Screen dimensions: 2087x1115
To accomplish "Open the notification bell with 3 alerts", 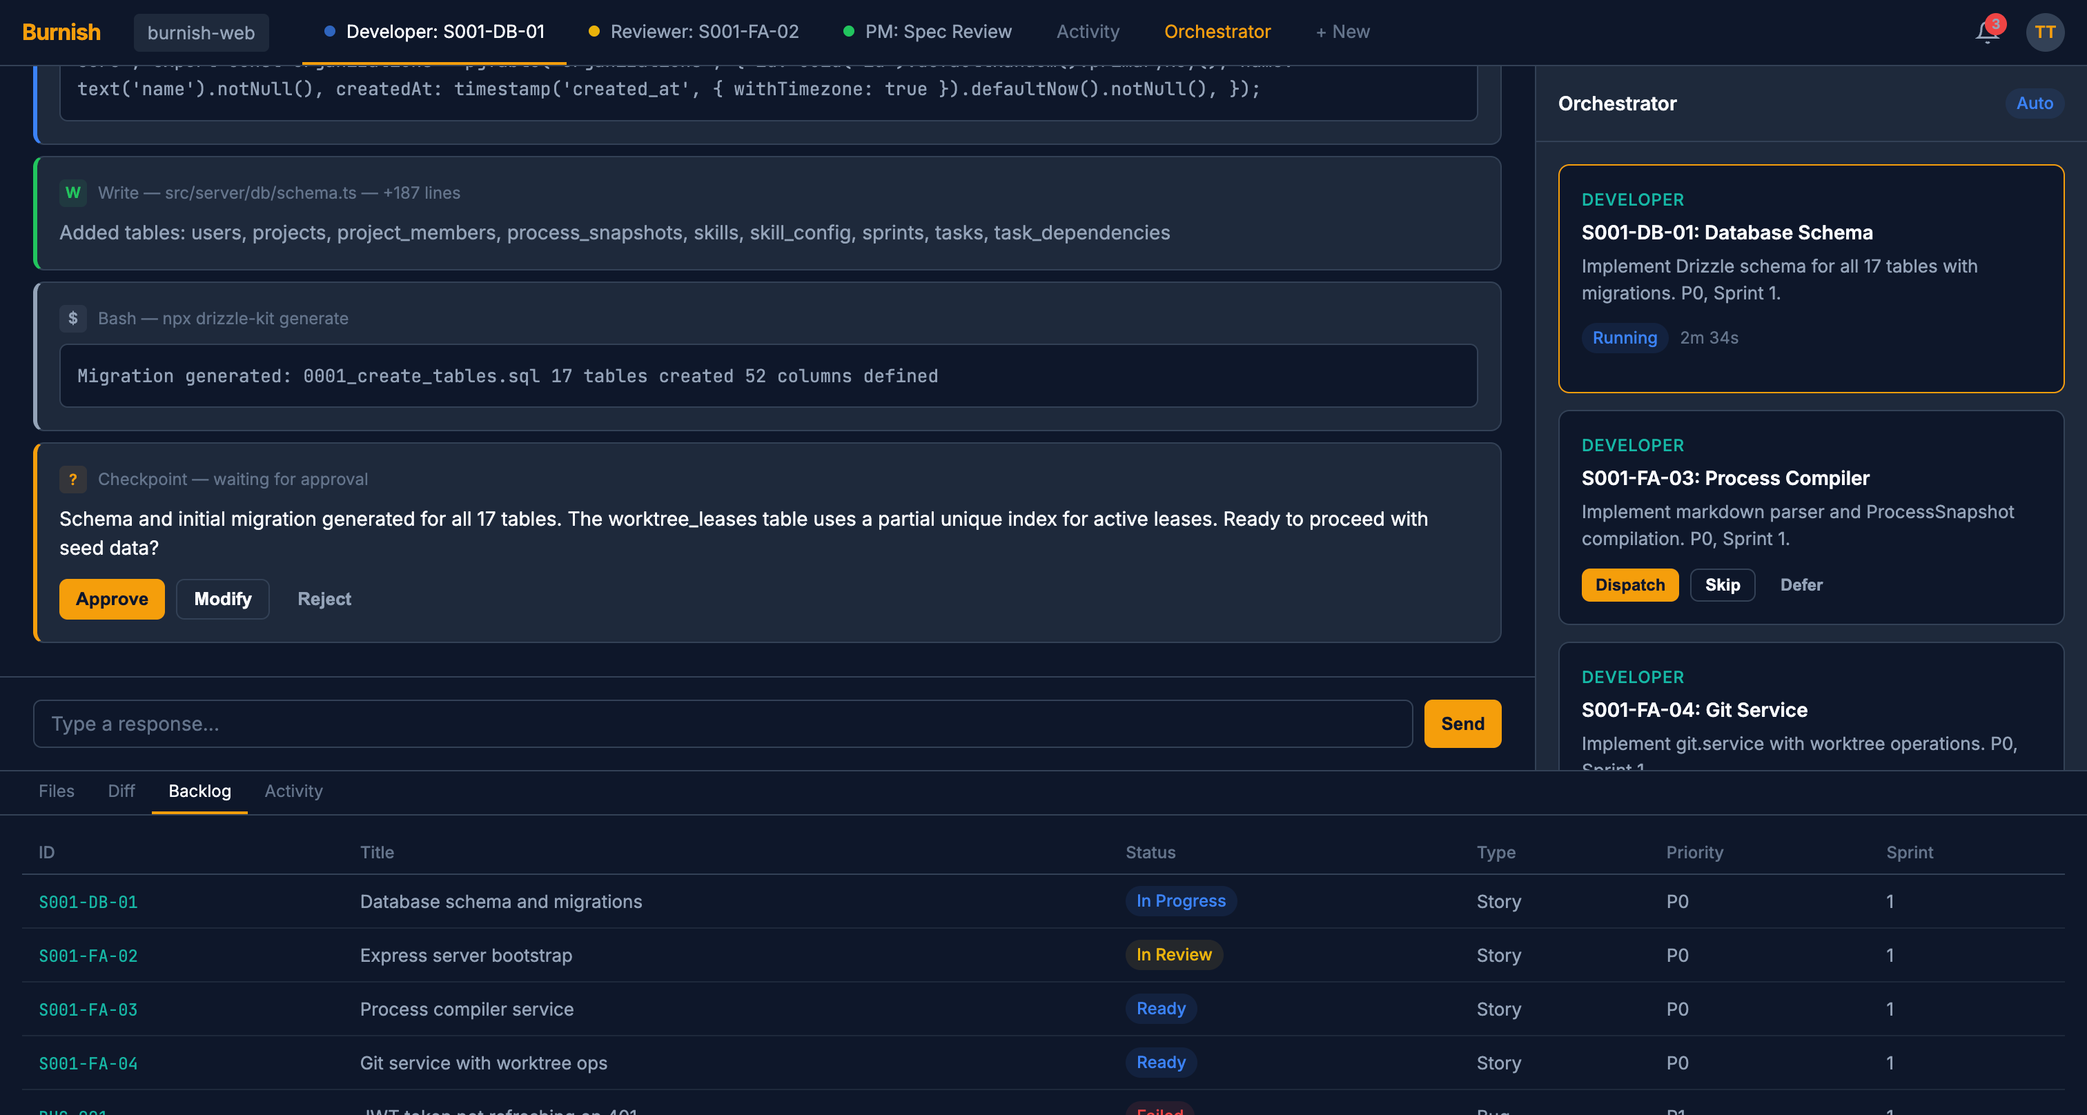I will click(1986, 32).
